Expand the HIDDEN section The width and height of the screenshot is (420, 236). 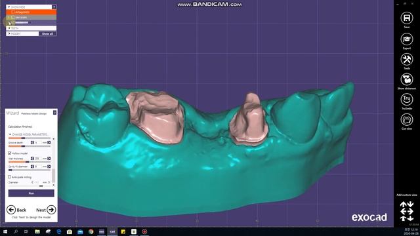(9, 33)
